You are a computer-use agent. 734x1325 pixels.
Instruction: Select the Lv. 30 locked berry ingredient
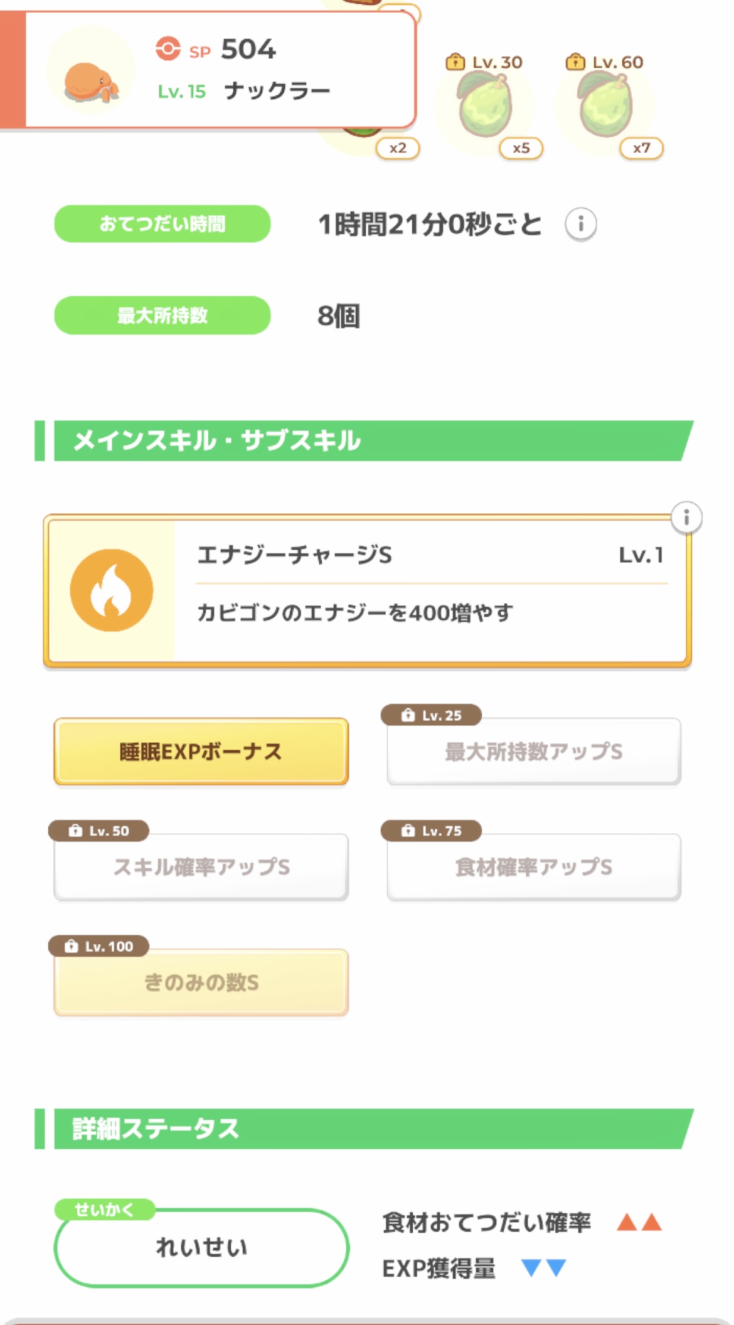click(x=486, y=104)
